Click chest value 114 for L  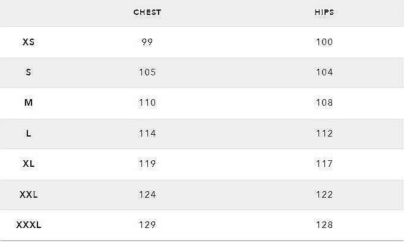[x=147, y=134]
